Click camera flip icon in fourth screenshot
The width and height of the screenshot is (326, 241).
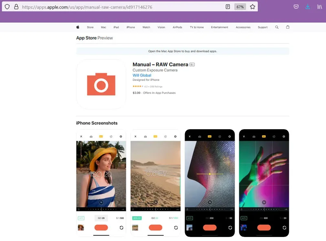pyautogui.click(x=284, y=228)
